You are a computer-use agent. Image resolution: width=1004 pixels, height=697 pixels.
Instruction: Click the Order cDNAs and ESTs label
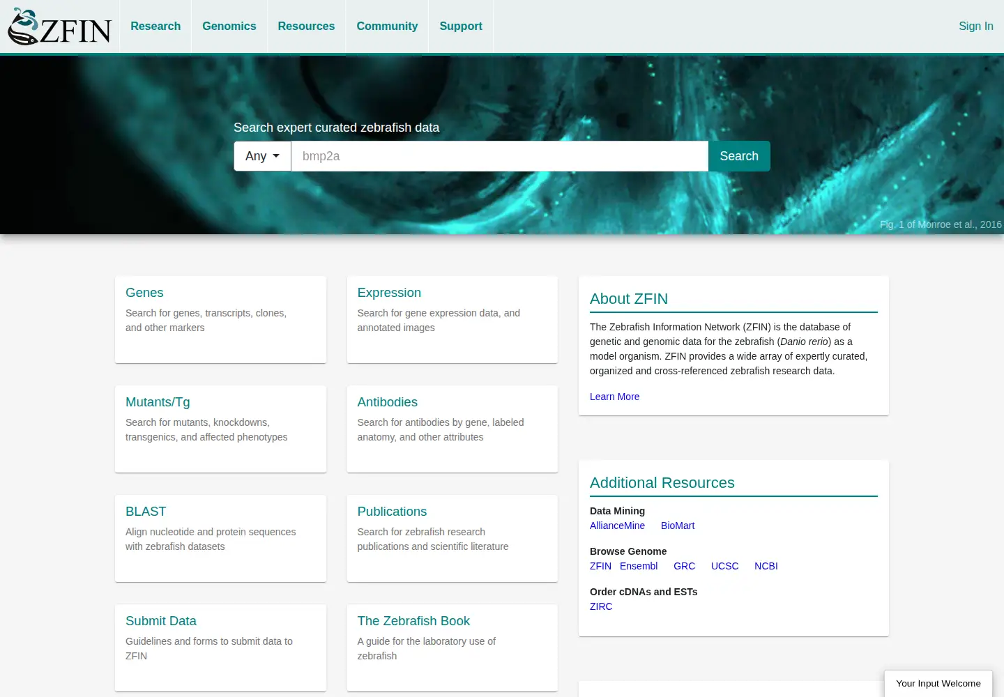point(644,592)
